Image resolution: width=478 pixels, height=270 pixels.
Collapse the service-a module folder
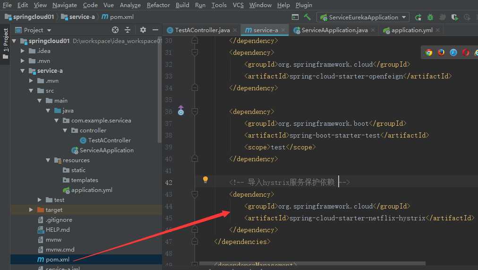pyautogui.click(x=22, y=71)
